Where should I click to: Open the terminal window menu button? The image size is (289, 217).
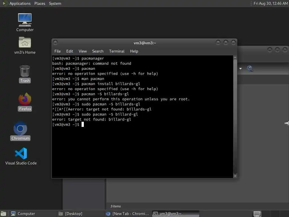[55, 43]
